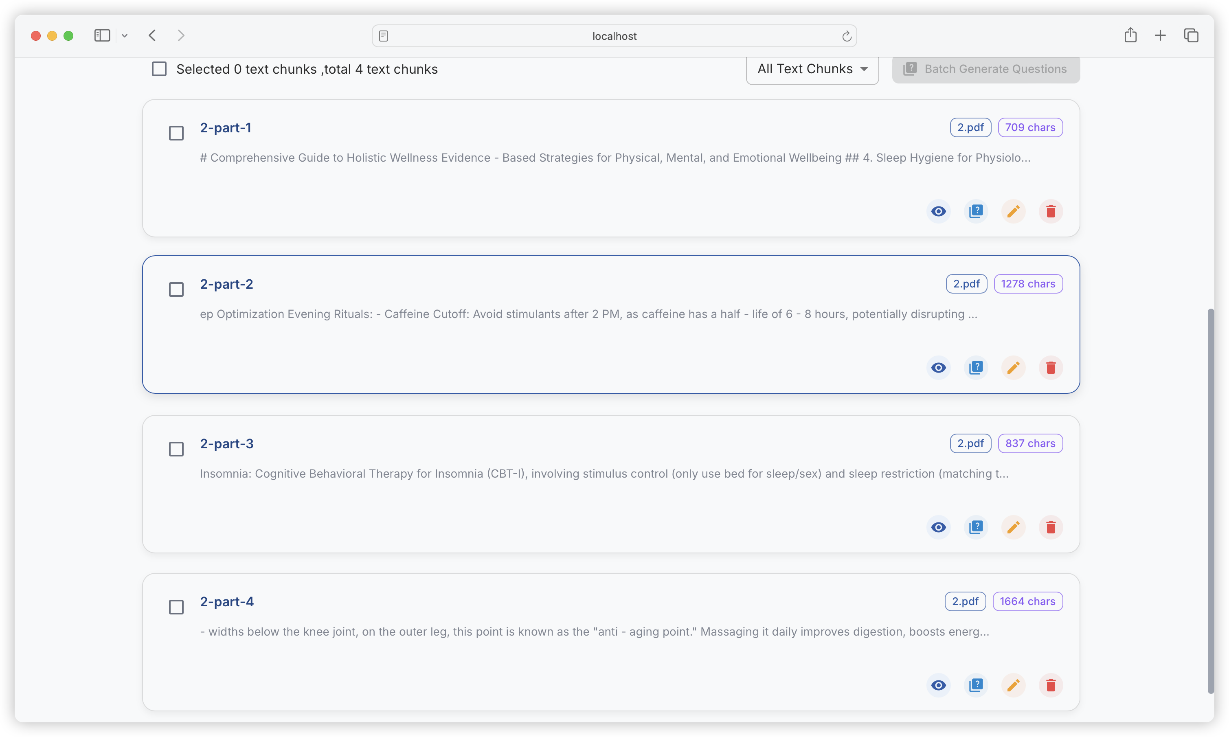Edit chunk 2-part-4 with pencil icon

pyautogui.click(x=1013, y=685)
